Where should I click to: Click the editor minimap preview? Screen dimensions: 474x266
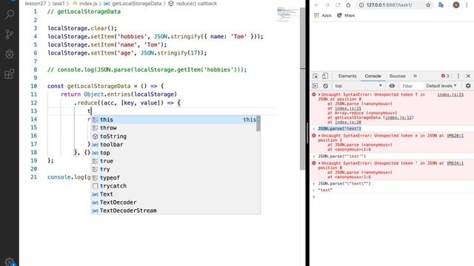287,14
